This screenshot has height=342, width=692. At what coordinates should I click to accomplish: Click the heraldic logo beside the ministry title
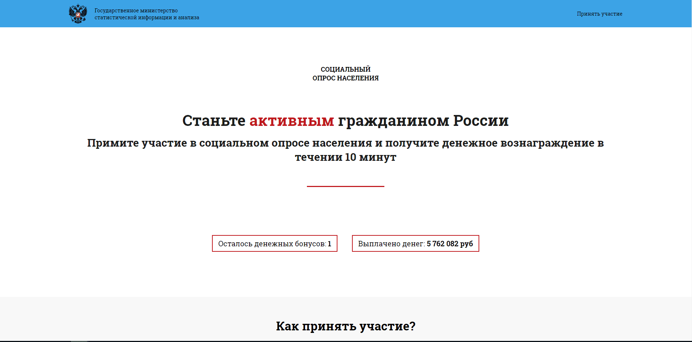(x=77, y=13)
